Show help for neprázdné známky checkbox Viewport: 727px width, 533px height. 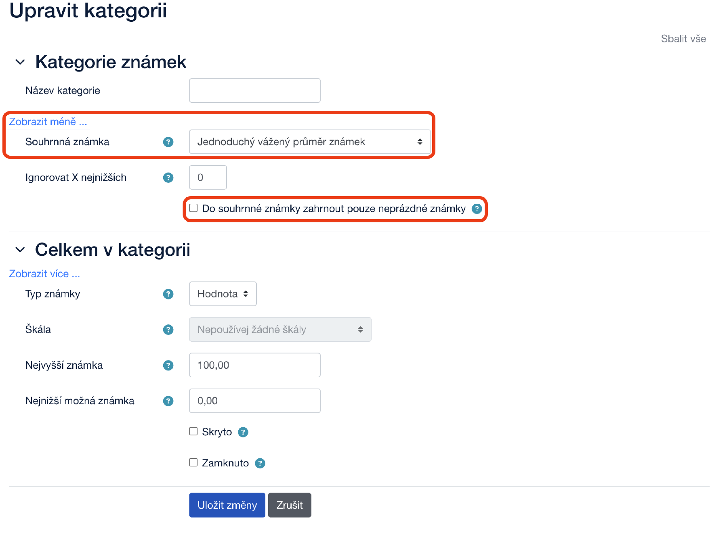pyautogui.click(x=477, y=209)
